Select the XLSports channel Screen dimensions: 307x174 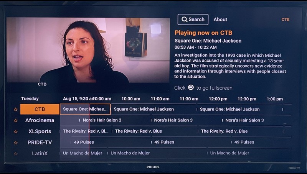tap(40, 131)
